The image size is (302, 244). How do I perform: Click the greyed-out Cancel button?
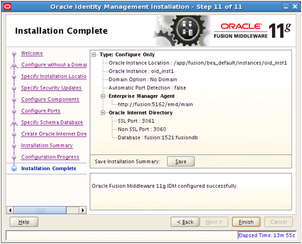278,222
